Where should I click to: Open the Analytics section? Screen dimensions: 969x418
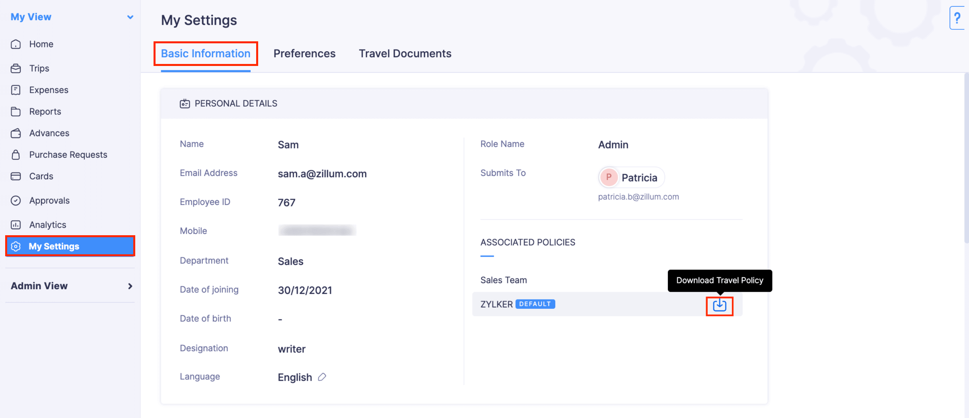pos(47,224)
